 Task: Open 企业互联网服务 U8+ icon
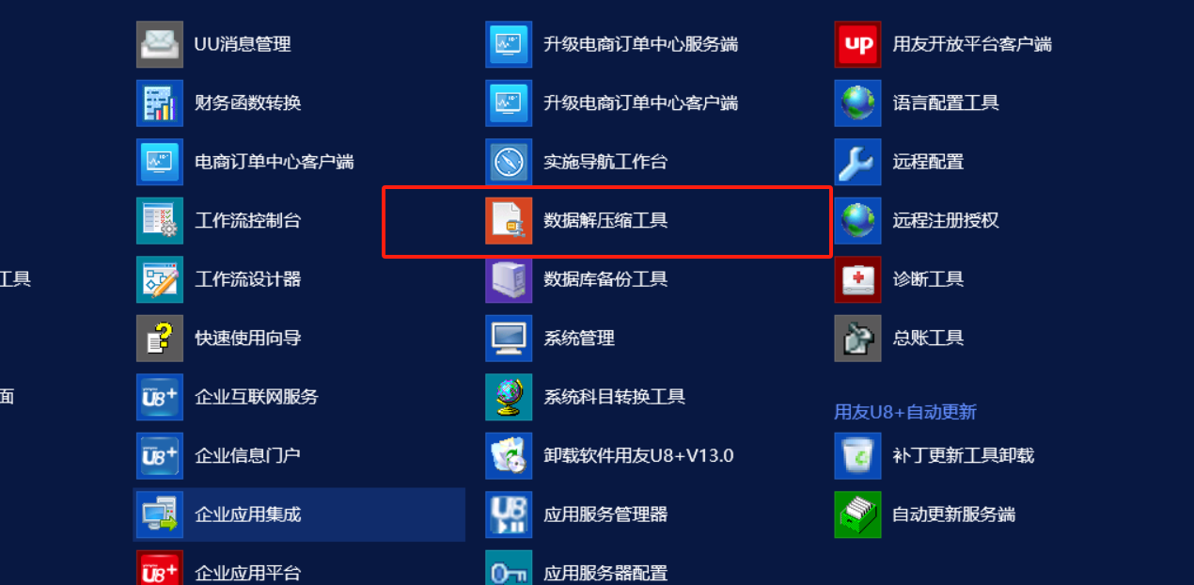click(160, 397)
